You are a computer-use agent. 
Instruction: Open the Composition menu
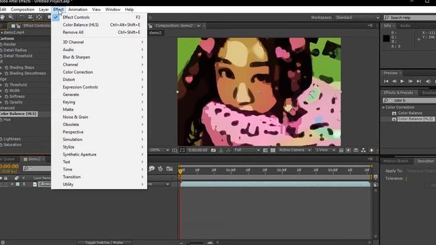coord(22,10)
